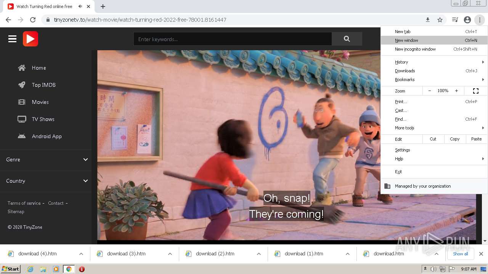
Task: Expand the History submenu
Action: [x=434, y=62]
